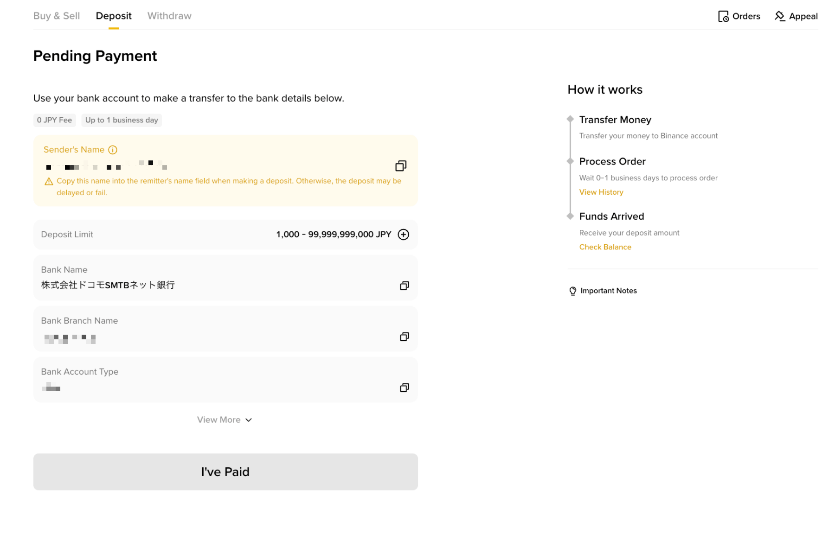
Task: Copy the Bank Name value
Action: coord(405,286)
